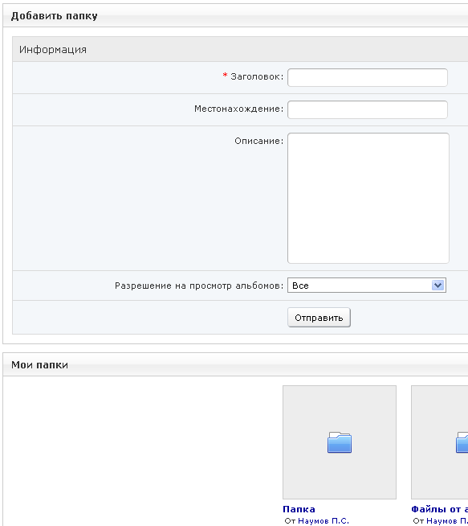Click the blue folder icon above Папка

[x=340, y=442]
